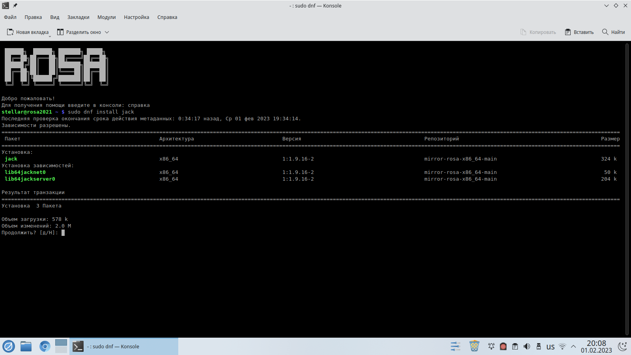This screenshot has height=355, width=631.
Task: Click the Установка 3 Пакета summary line
Action: (x=32, y=206)
